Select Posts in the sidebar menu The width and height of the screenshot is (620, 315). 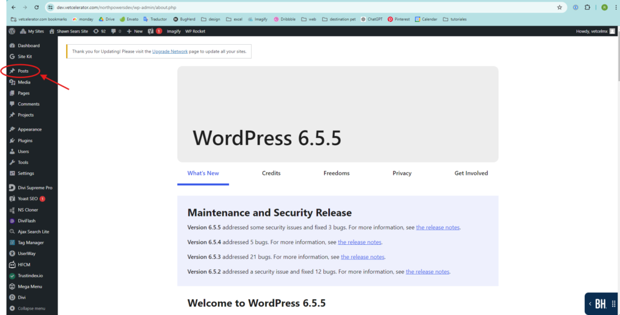coord(23,71)
